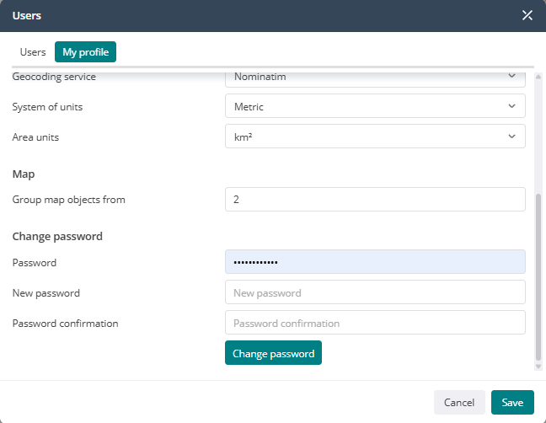Image resolution: width=546 pixels, height=423 pixels.
Task: Click the Geocoding service label
Action: (54, 77)
